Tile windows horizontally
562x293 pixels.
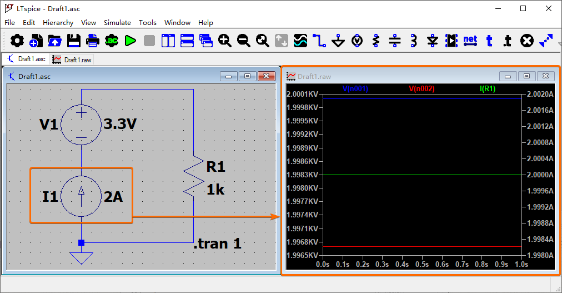[x=187, y=41]
